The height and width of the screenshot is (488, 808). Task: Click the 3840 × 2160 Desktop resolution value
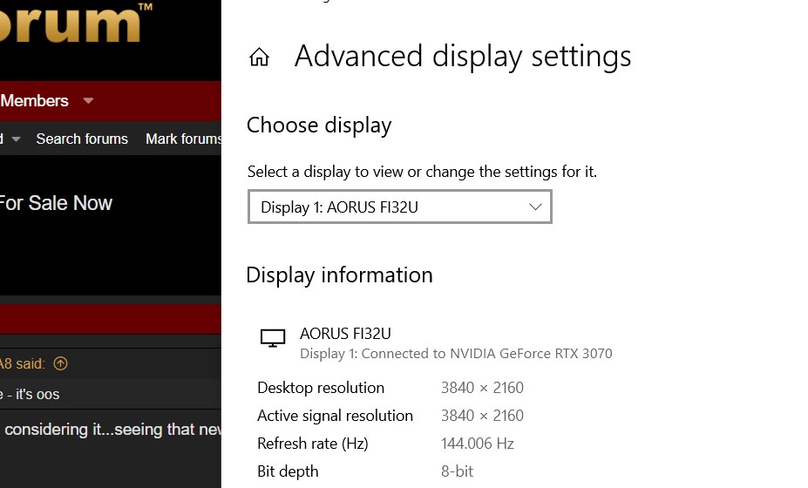click(x=482, y=388)
